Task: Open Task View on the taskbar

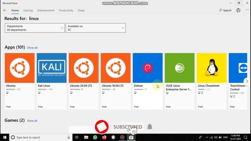Action: (x=77, y=137)
